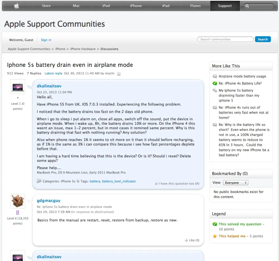Click the bubble icon for Airplane mode battery usage

215,76
